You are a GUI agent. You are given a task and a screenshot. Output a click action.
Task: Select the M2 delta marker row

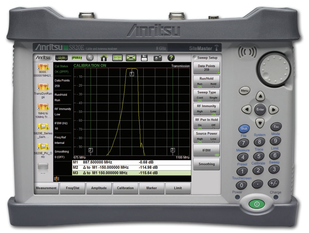point(132,168)
